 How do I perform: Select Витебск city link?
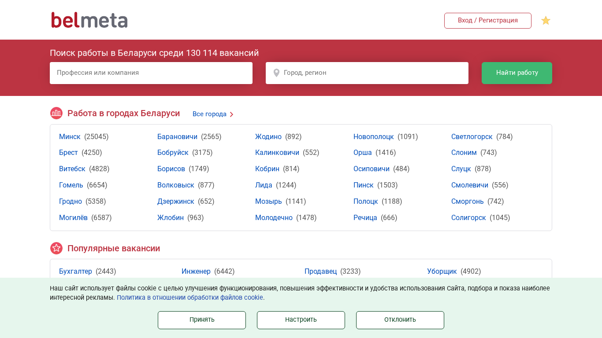72,169
